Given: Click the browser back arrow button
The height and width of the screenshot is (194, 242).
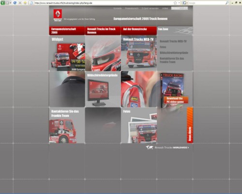Looking at the screenshot, I should click(x=3, y=3).
